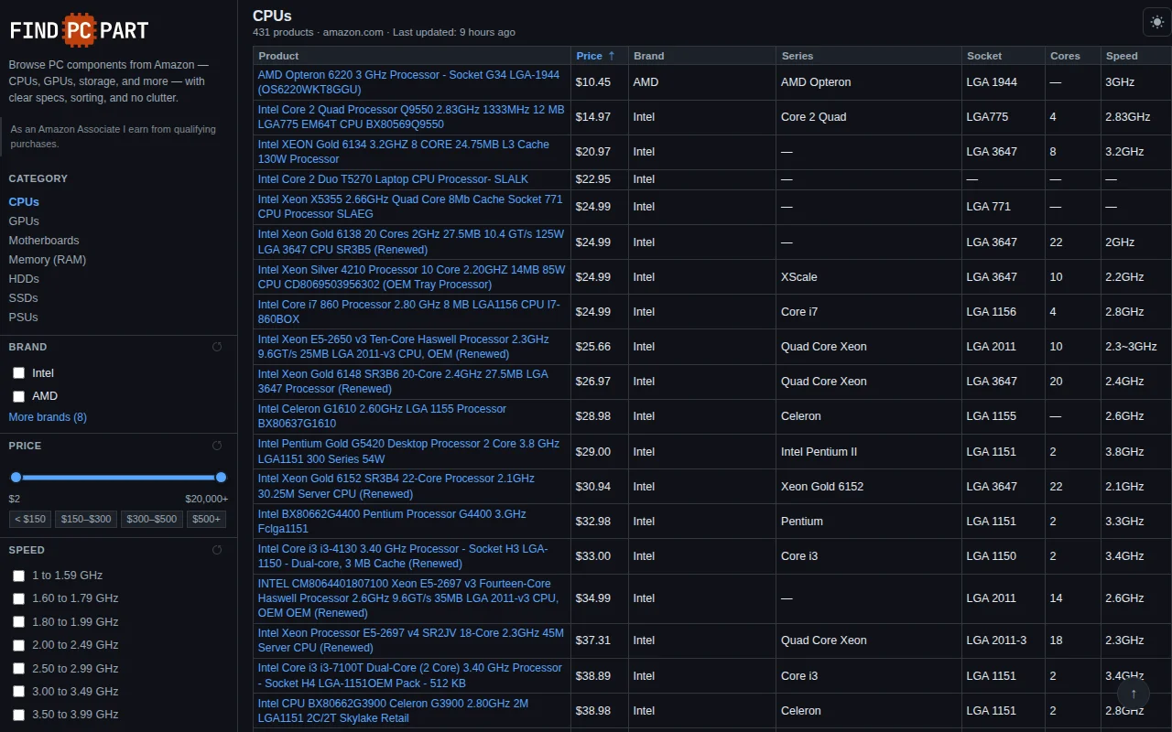
Task: Go to the PSUs category
Action: click(24, 318)
